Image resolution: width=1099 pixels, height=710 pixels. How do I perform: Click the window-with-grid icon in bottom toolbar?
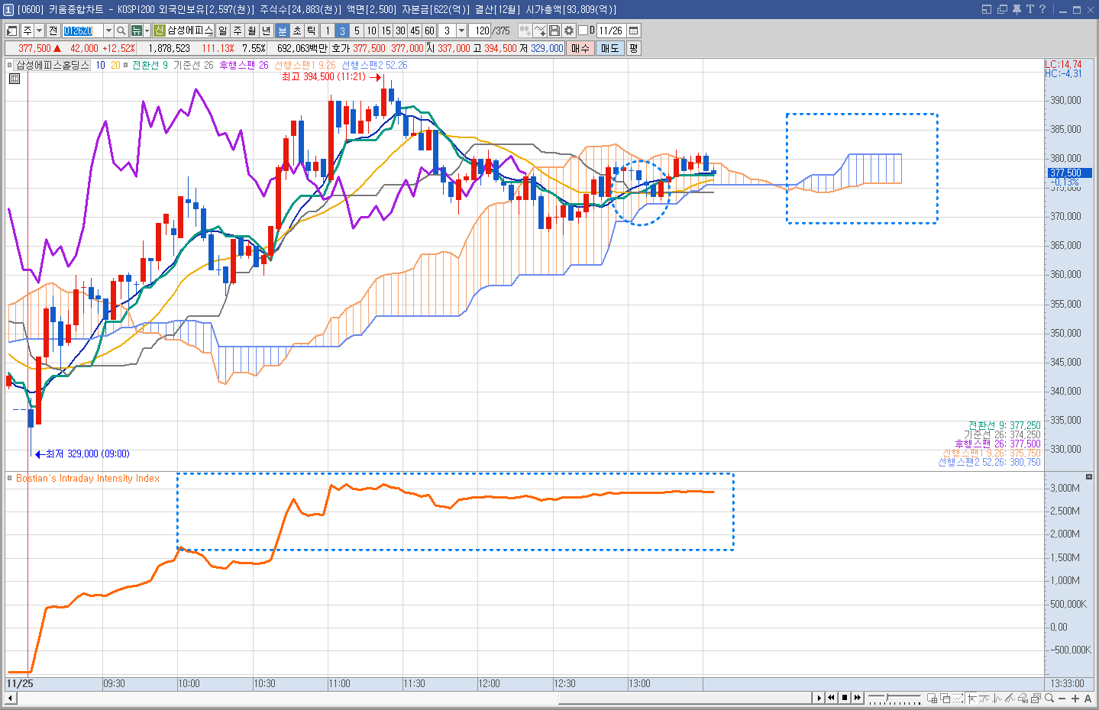(x=932, y=698)
